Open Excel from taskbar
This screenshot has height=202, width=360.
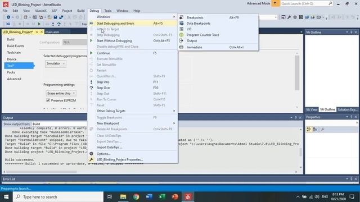point(162,197)
